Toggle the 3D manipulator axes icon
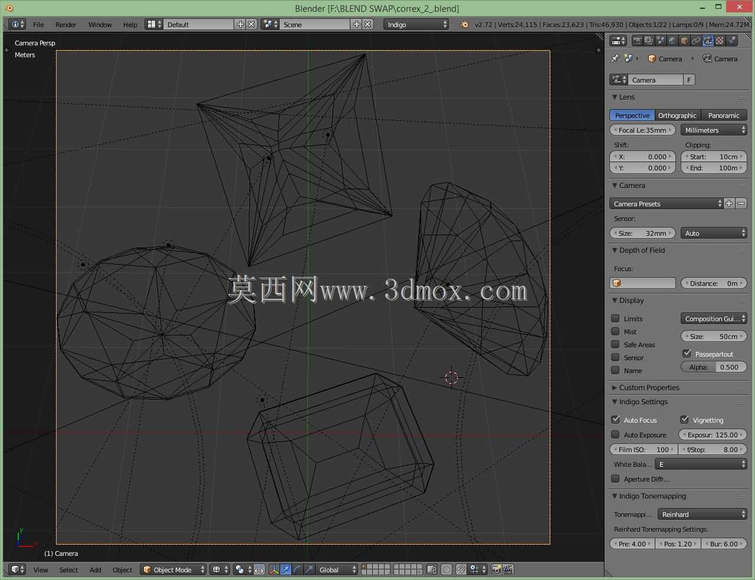The width and height of the screenshot is (755, 580). click(274, 569)
